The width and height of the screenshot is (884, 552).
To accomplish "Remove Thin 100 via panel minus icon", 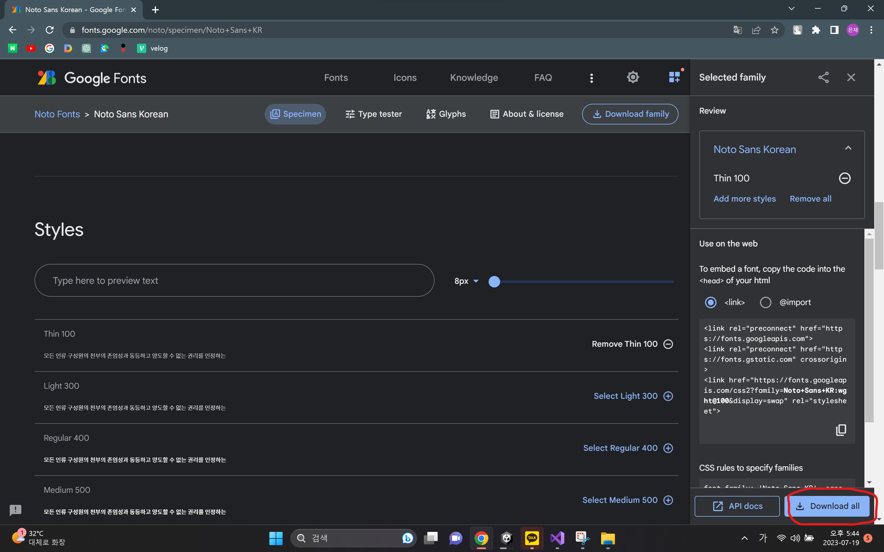I will 845,178.
